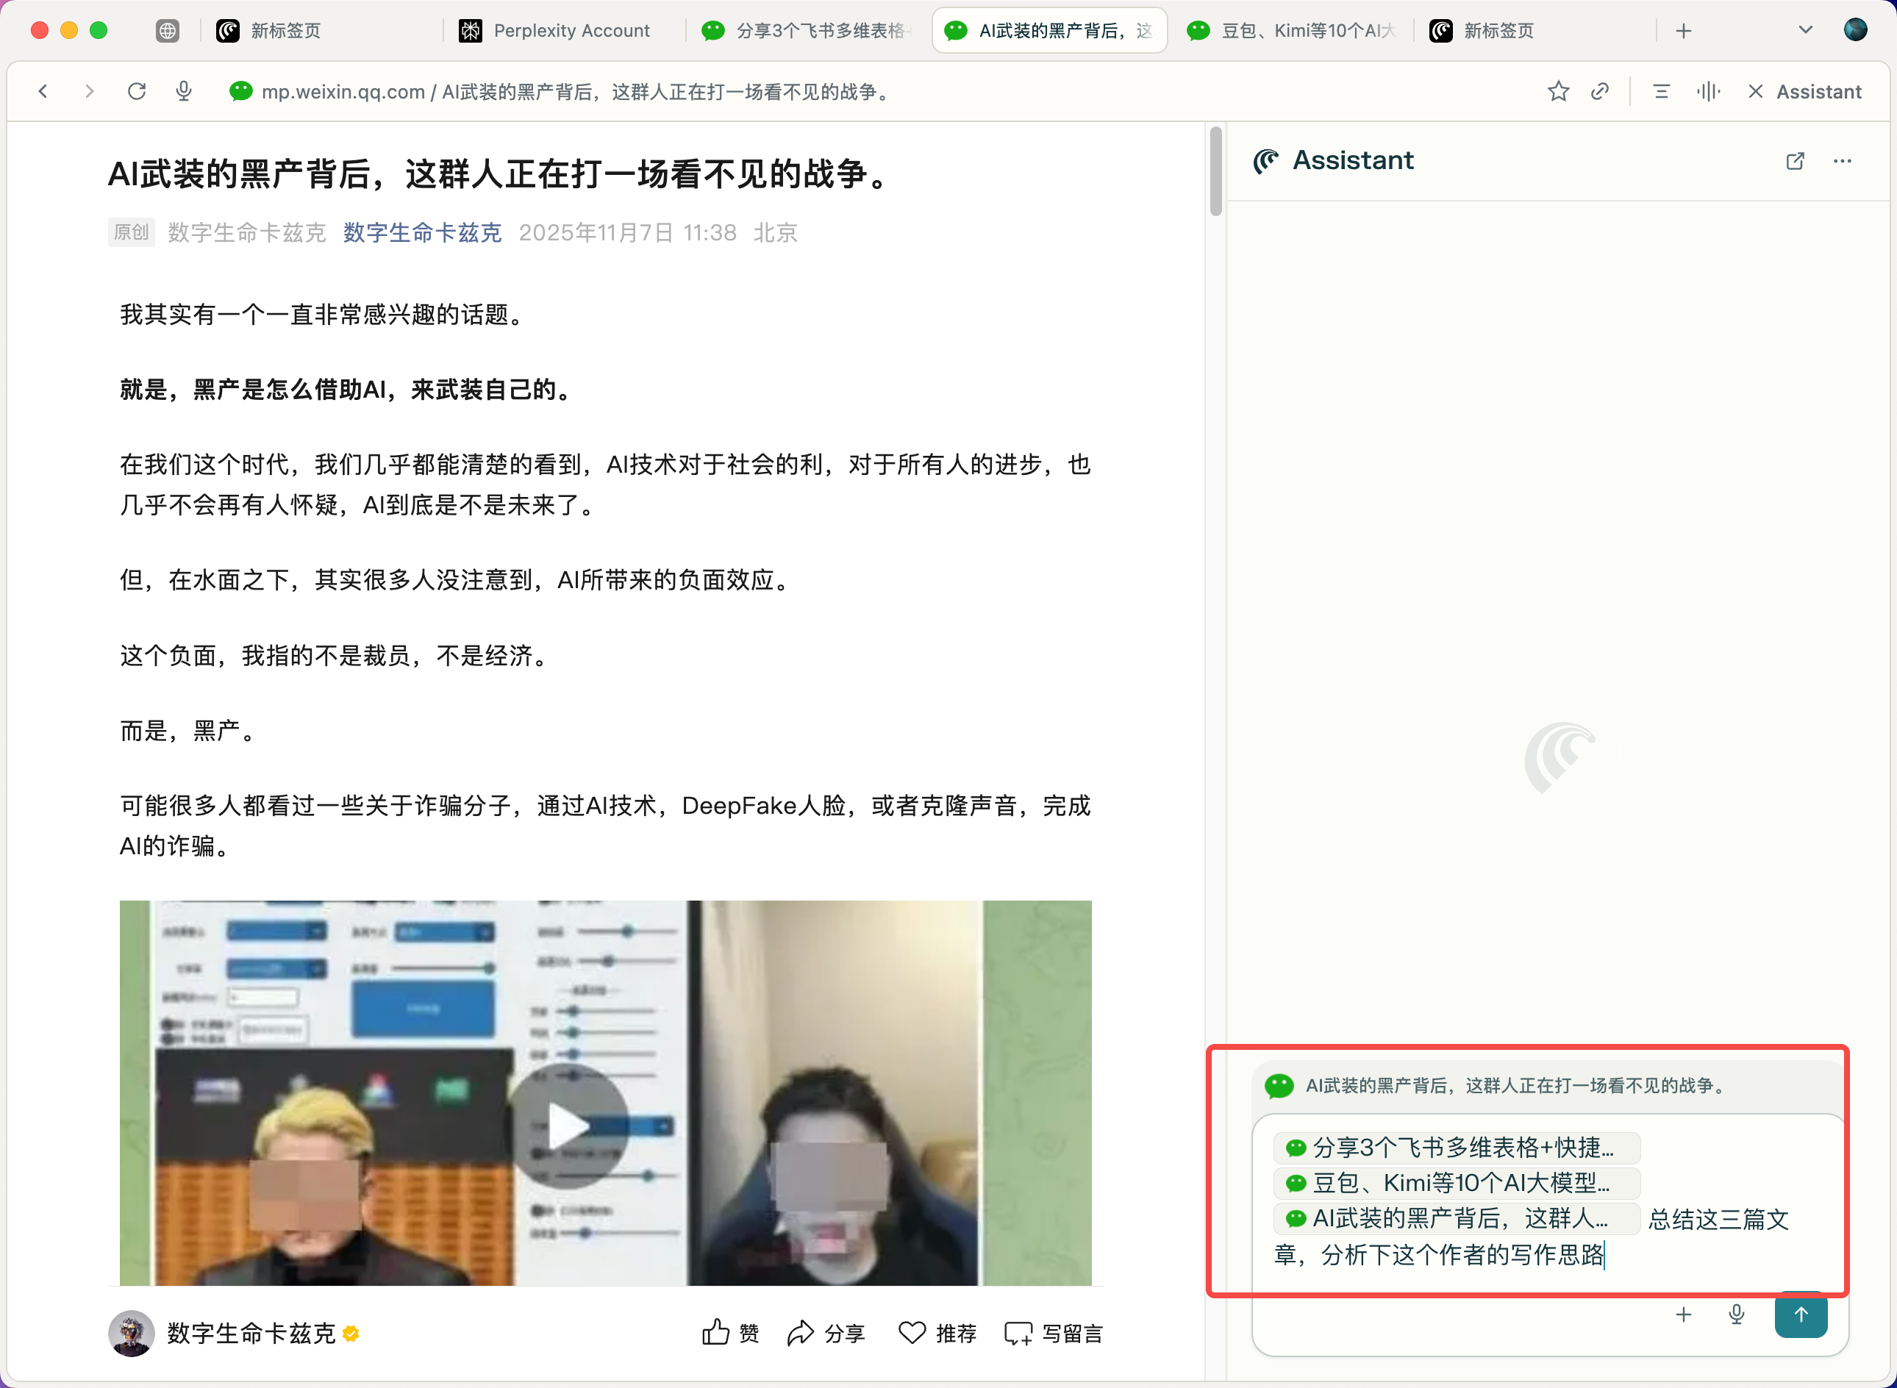Send the Assistant message with arrow button
Image resolution: width=1897 pixels, height=1388 pixels.
click(1801, 1315)
